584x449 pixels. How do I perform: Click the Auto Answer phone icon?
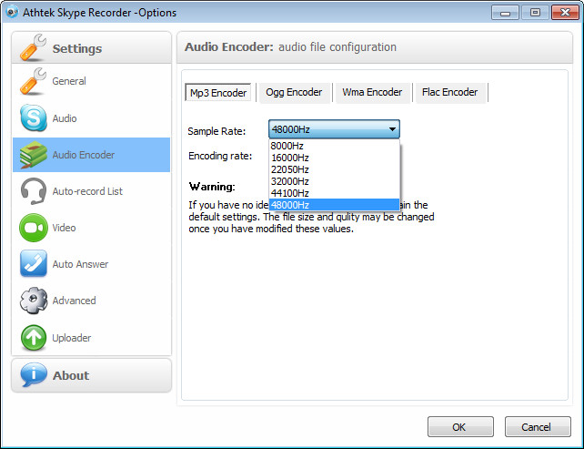[x=34, y=263]
